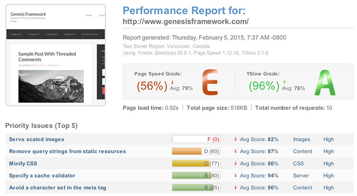
Task: Click the C (77) score bar
Action: coord(196,163)
